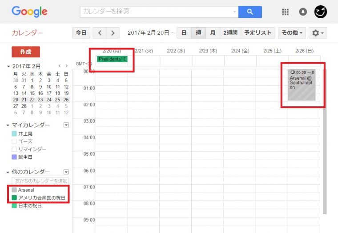The image size is (338, 233).
Task: Toggle the アメリカ合衆国の祝日 calendar
Action: click(14, 198)
